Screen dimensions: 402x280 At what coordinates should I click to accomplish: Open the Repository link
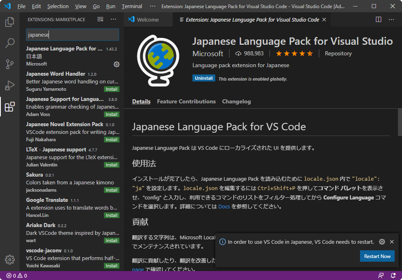[x=338, y=53]
